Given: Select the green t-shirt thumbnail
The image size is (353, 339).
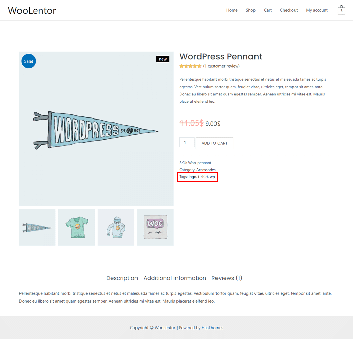Looking at the screenshot, I should click(x=77, y=227).
